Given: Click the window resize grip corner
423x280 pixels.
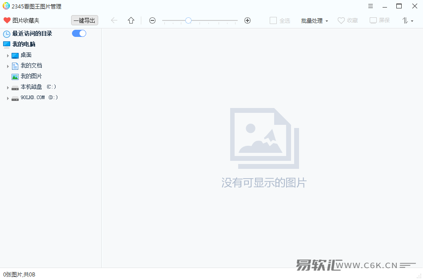Looking at the screenshot, I should pos(419,276).
